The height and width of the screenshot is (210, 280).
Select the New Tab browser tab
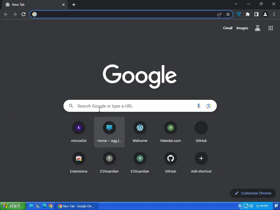click(x=35, y=5)
